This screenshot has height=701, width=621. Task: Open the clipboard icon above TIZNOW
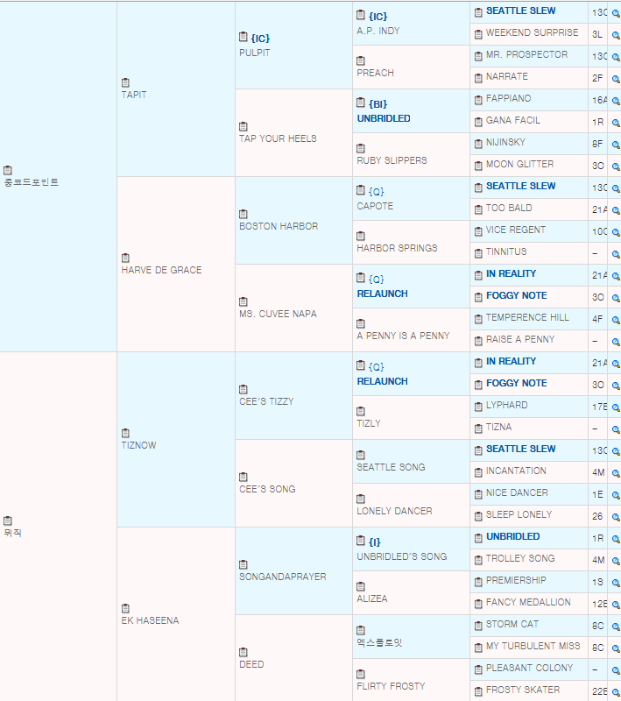(x=125, y=433)
